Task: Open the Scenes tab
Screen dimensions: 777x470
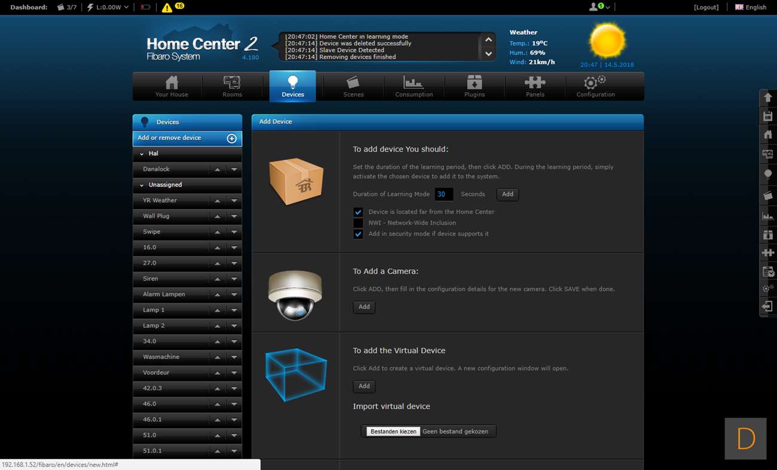Action: (353, 87)
